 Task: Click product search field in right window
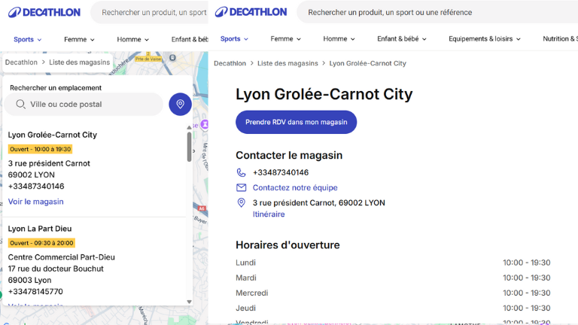click(x=437, y=12)
